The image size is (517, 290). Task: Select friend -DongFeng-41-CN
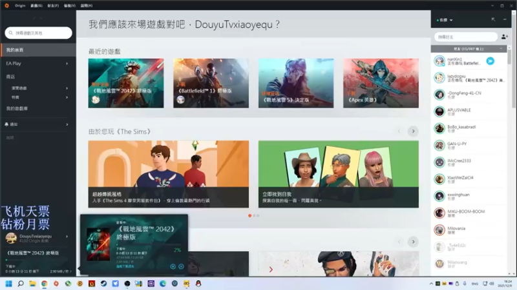[x=469, y=95]
